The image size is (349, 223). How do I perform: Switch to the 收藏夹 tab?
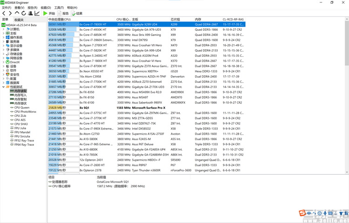click(x=19, y=20)
